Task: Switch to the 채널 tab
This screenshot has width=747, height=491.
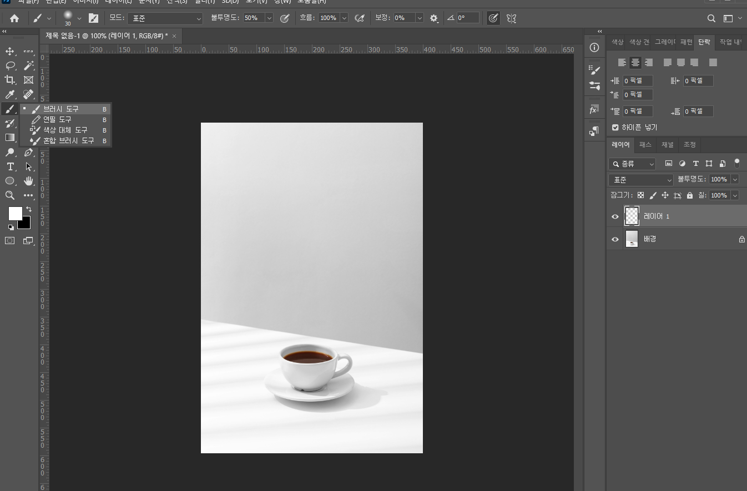Action: point(667,145)
